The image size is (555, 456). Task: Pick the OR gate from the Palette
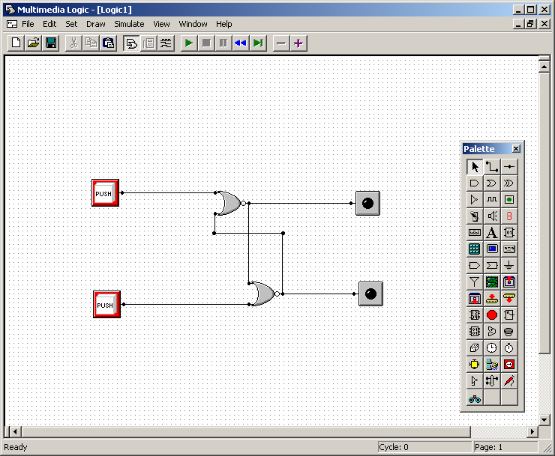(x=492, y=183)
